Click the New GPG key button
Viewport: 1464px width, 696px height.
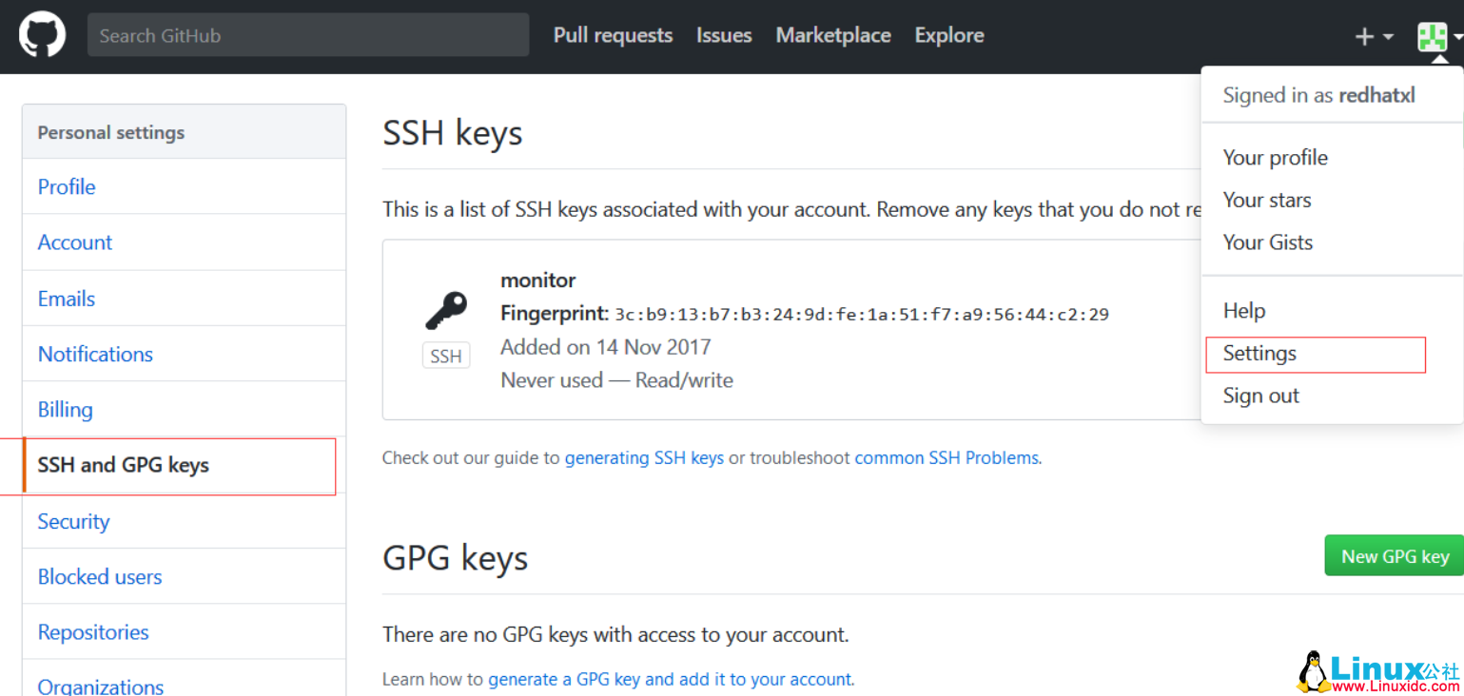point(1395,556)
